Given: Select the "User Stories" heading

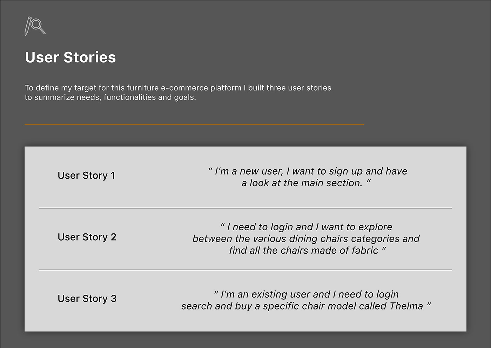Looking at the screenshot, I should [70, 57].
